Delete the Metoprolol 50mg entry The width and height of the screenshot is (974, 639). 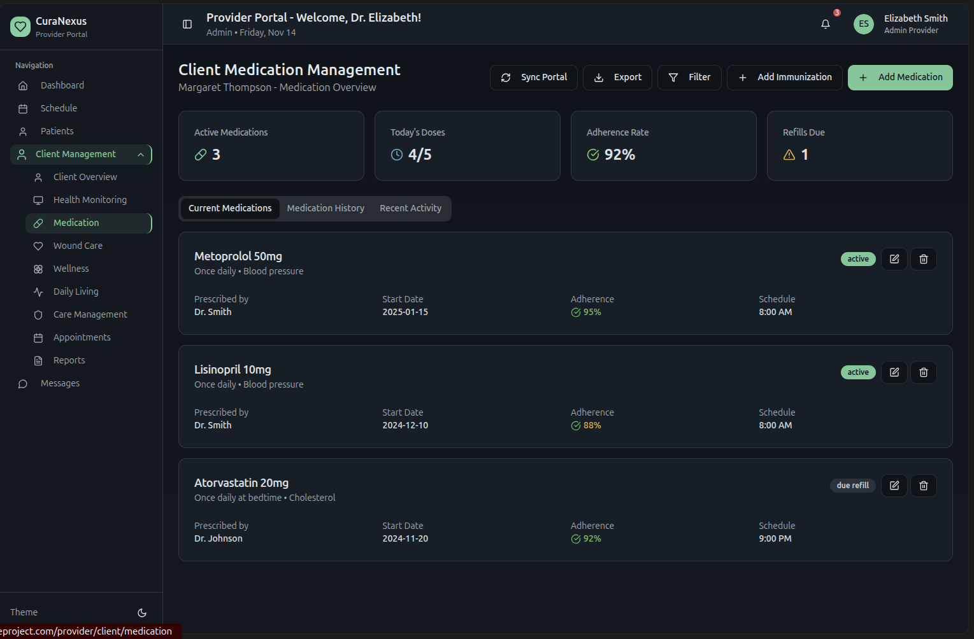tap(923, 259)
